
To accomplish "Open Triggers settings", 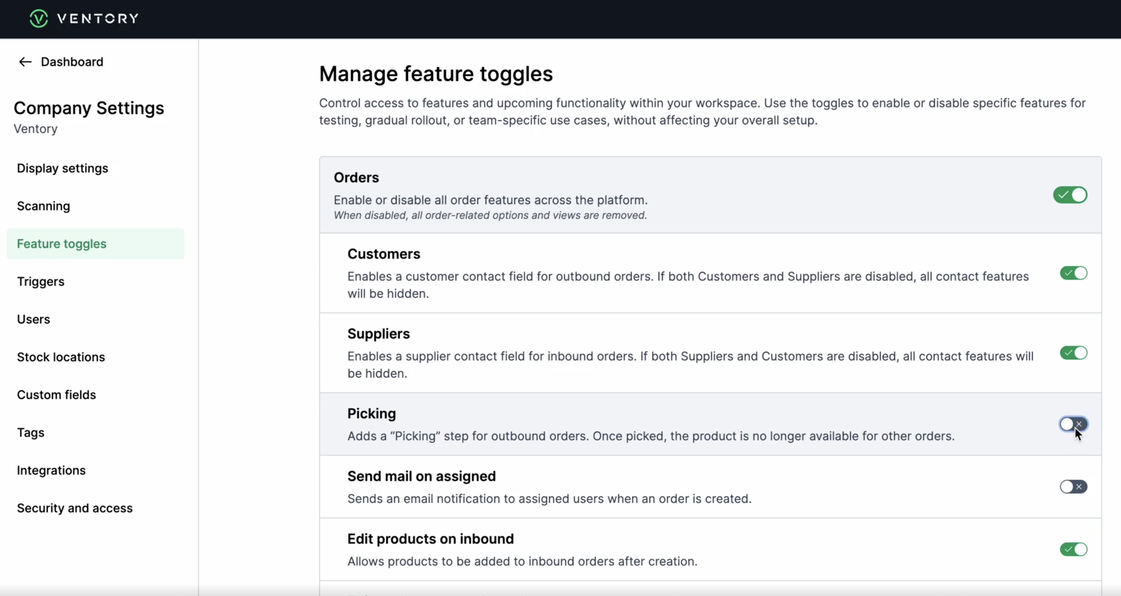I will (x=41, y=282).
